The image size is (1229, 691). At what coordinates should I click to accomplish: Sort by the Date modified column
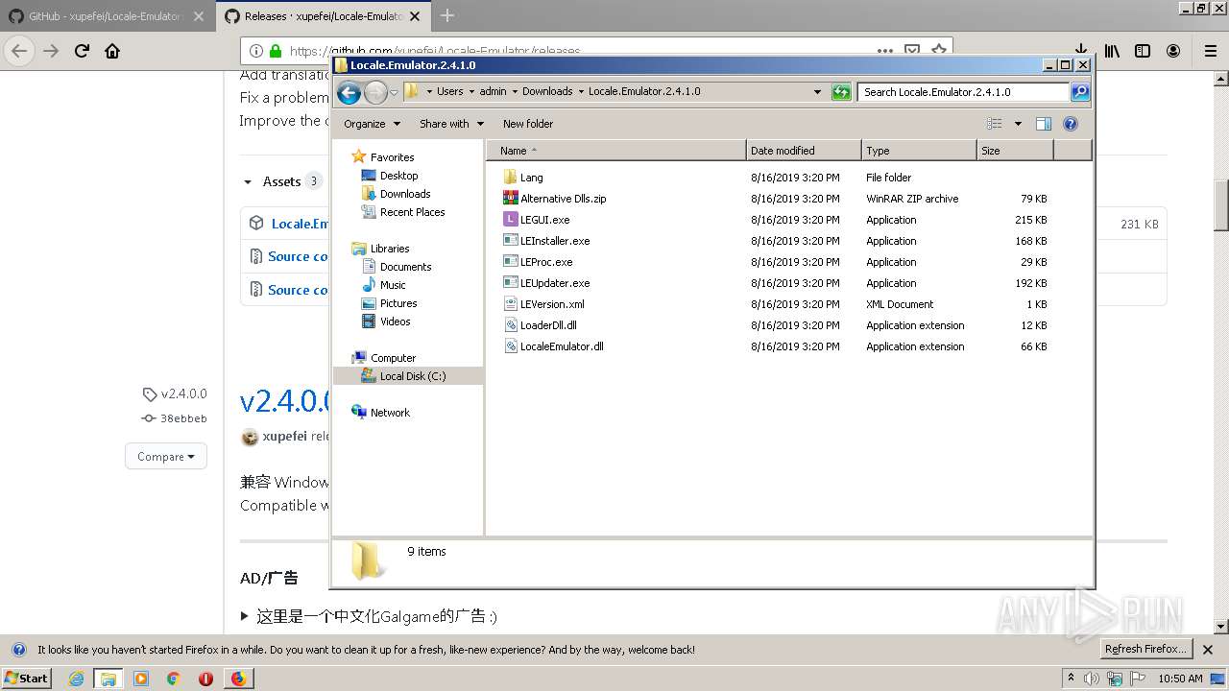tap(804, 151)
